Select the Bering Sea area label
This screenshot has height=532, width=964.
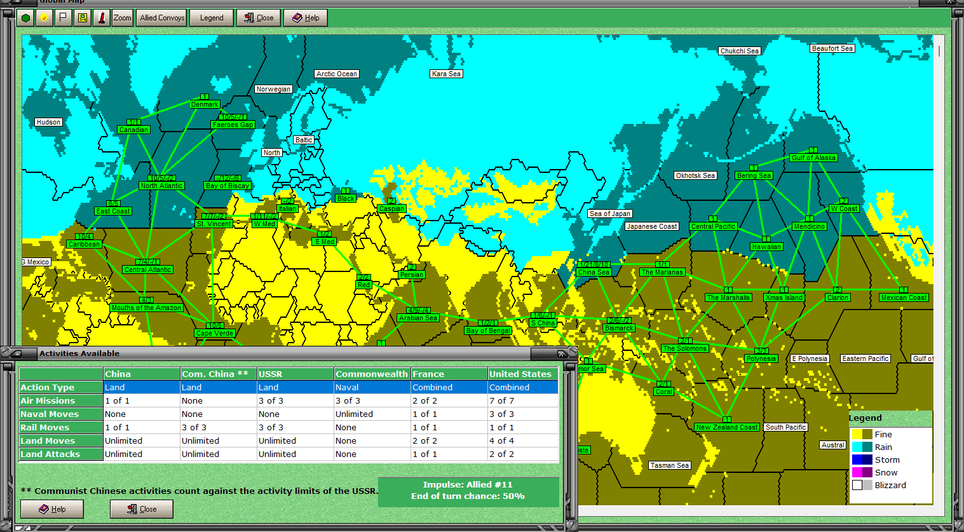tap(754, 175)
